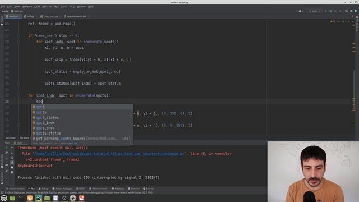This screenshot has height=202, width=359.
Task: Open the Navigate menu
Action: pyautogui.click(x=27, y=6)
